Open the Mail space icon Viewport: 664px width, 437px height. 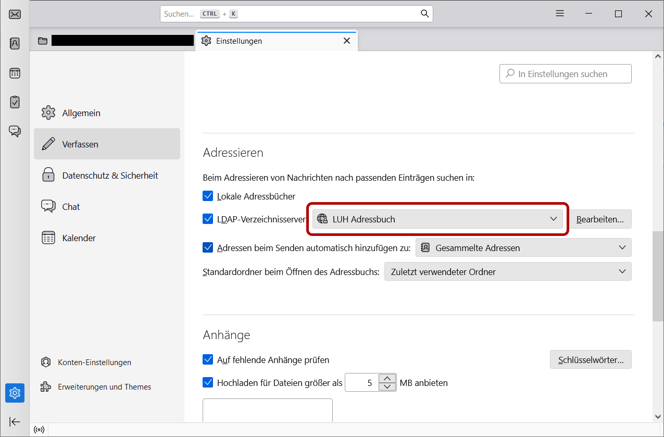click(15, 14)
